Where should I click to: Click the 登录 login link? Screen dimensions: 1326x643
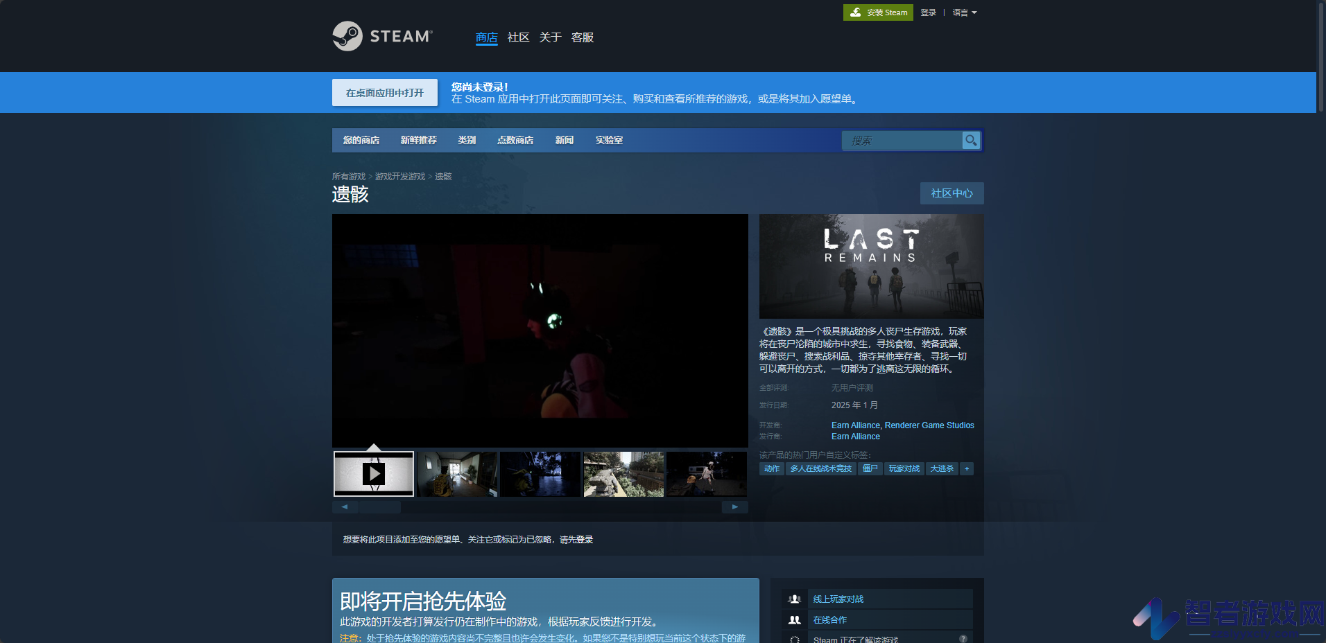929,12
